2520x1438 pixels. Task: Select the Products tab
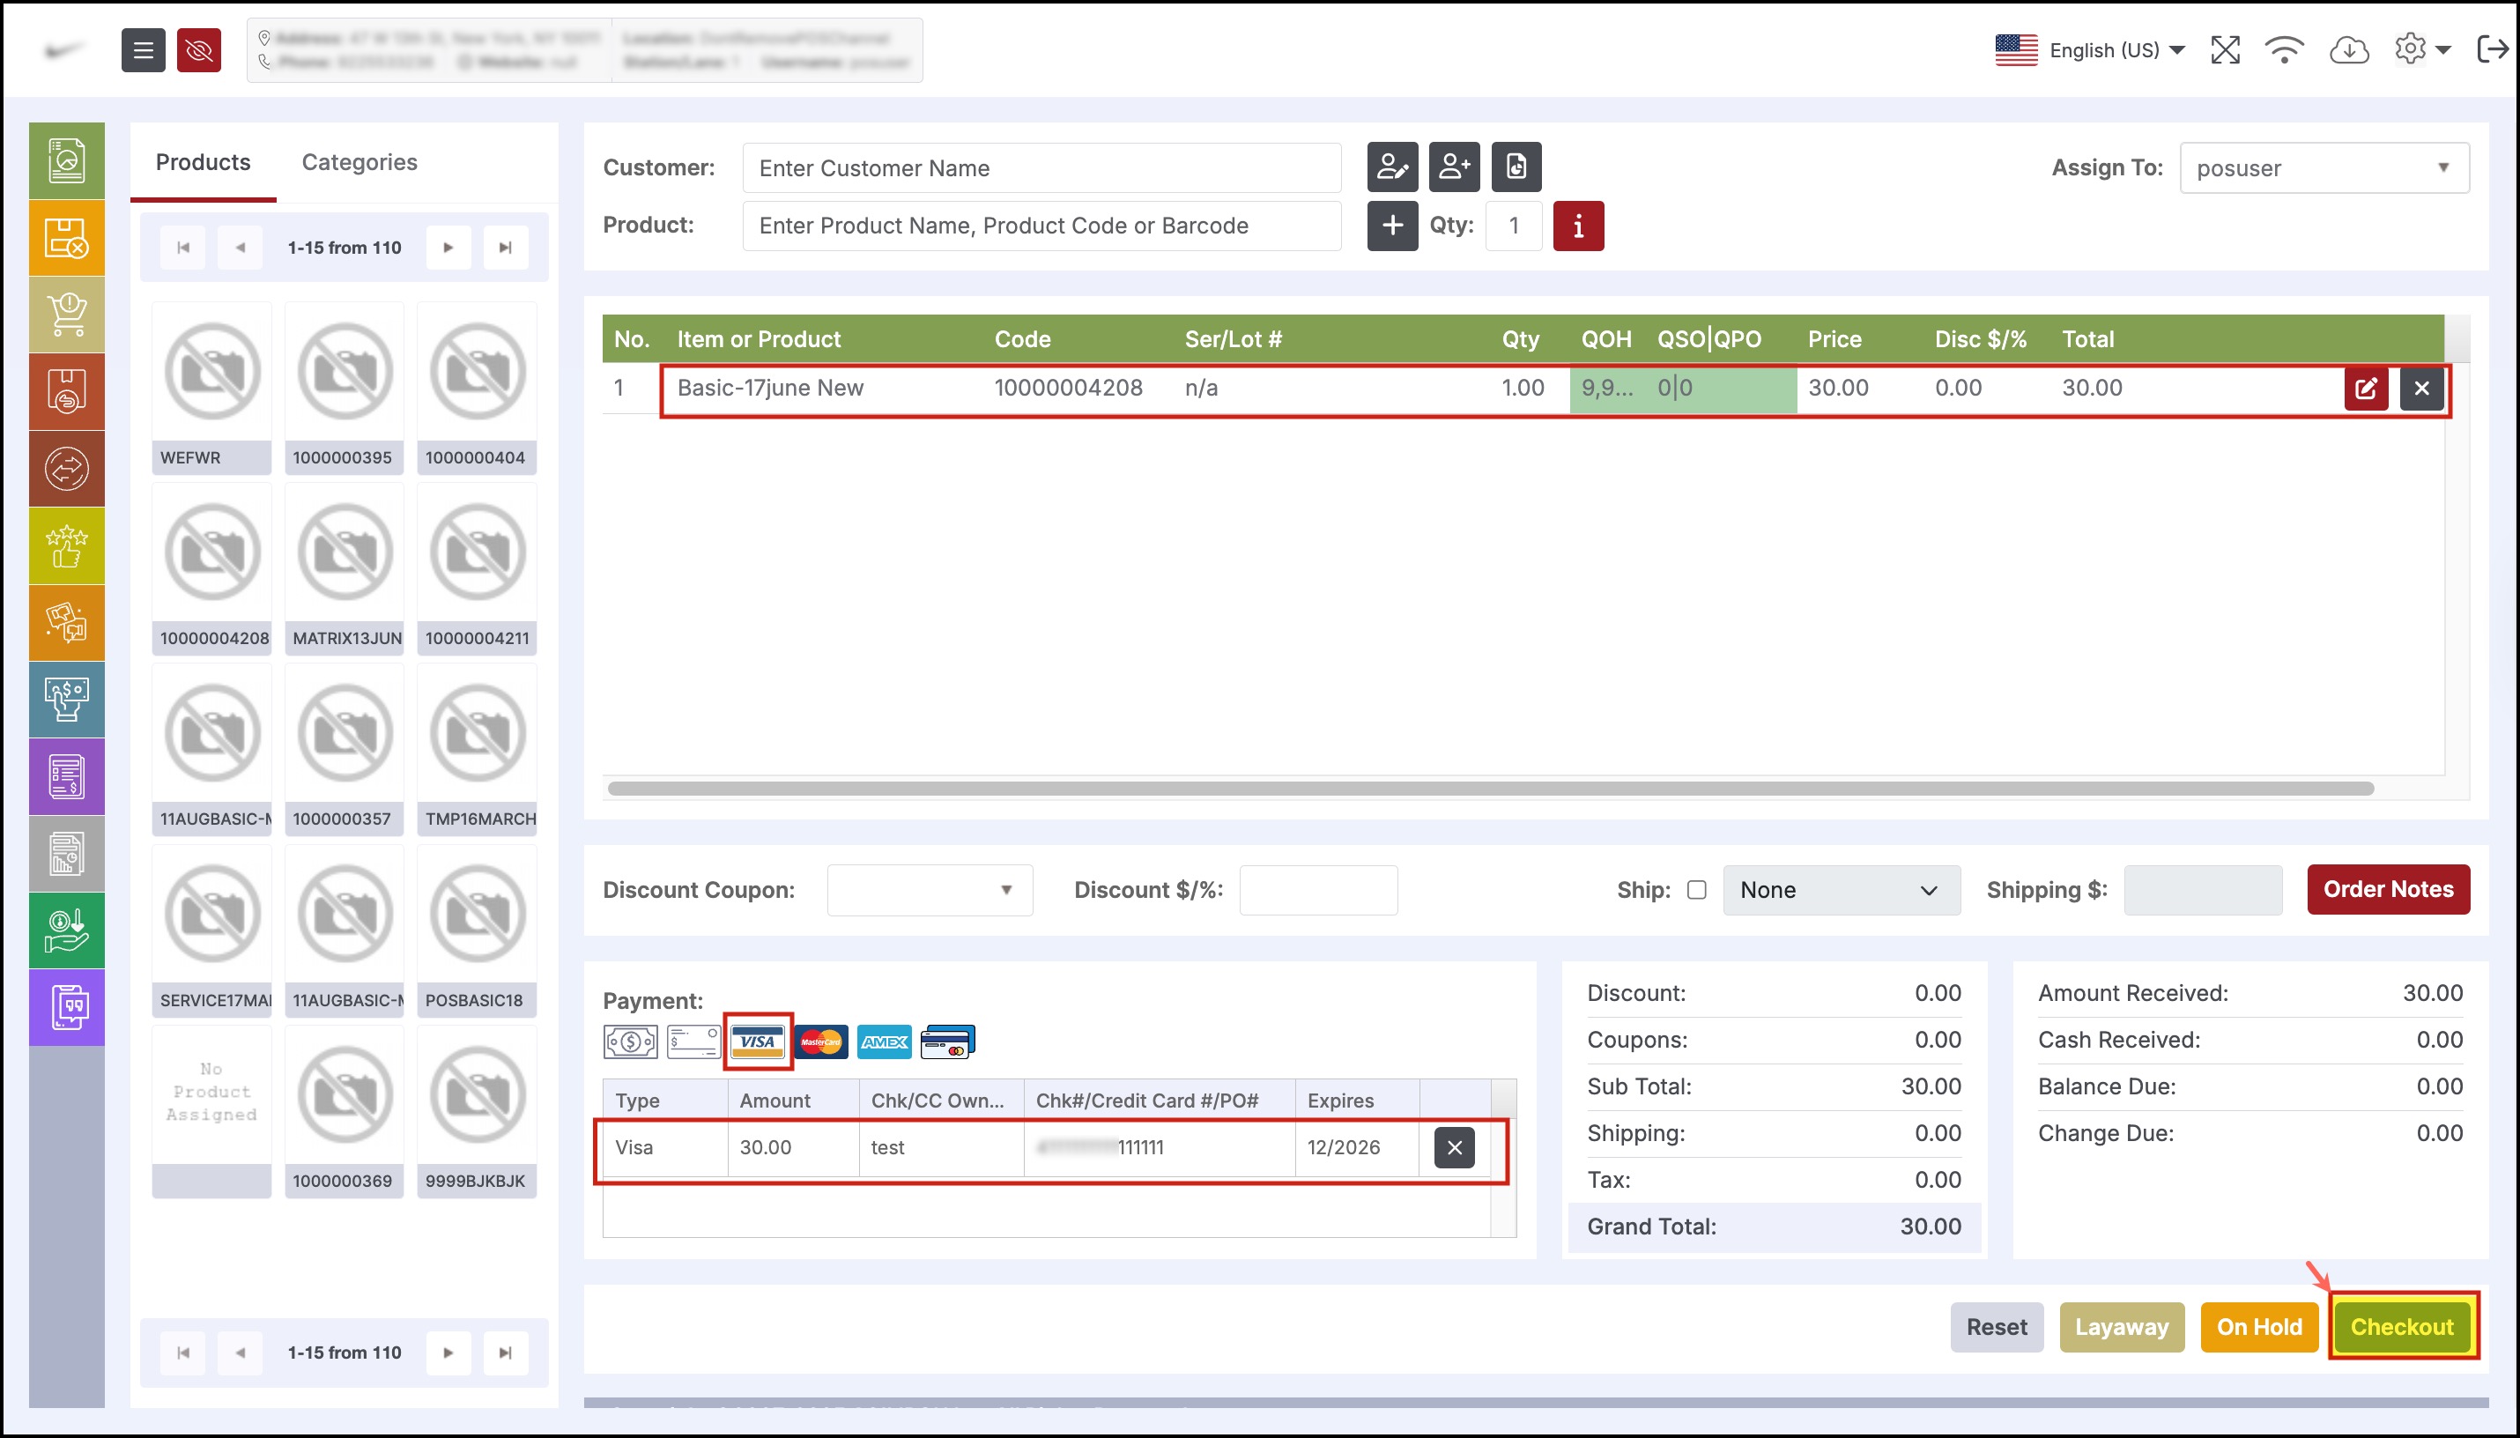(204, 162)
